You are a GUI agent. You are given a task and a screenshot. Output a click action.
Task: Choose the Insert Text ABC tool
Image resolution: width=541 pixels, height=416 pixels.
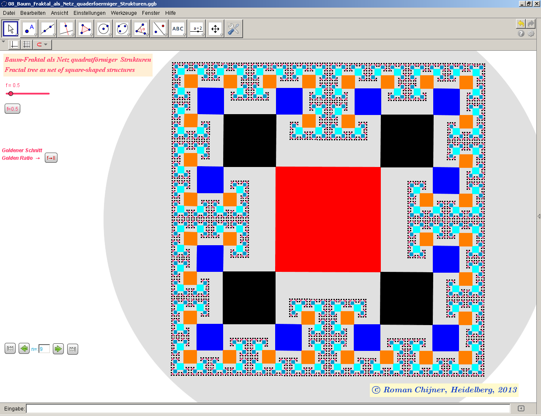pos(178,29)
